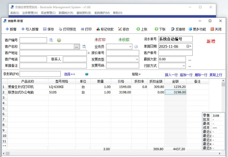Click search icon beside 客户编号 field
This screenshot has height=157, width=228.
[51, 40]
